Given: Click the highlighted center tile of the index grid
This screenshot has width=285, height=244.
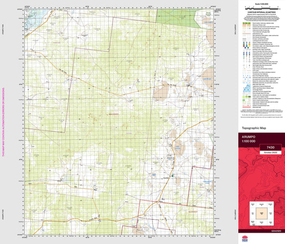Looking at the screenshot, I should pos(262,213).
